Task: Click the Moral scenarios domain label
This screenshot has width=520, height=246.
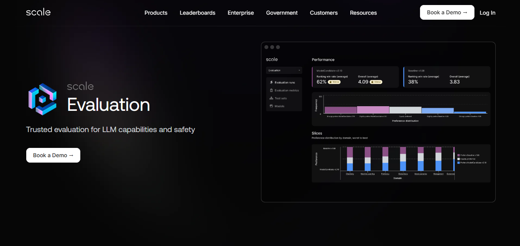Action: (x=421, y=174)
